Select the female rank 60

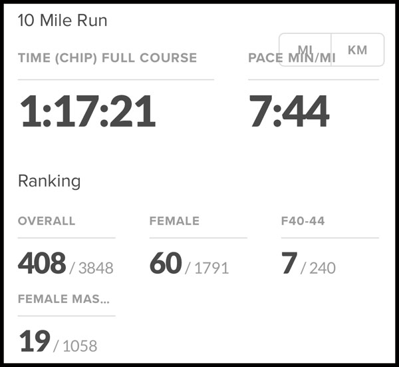tap(166, 264)
